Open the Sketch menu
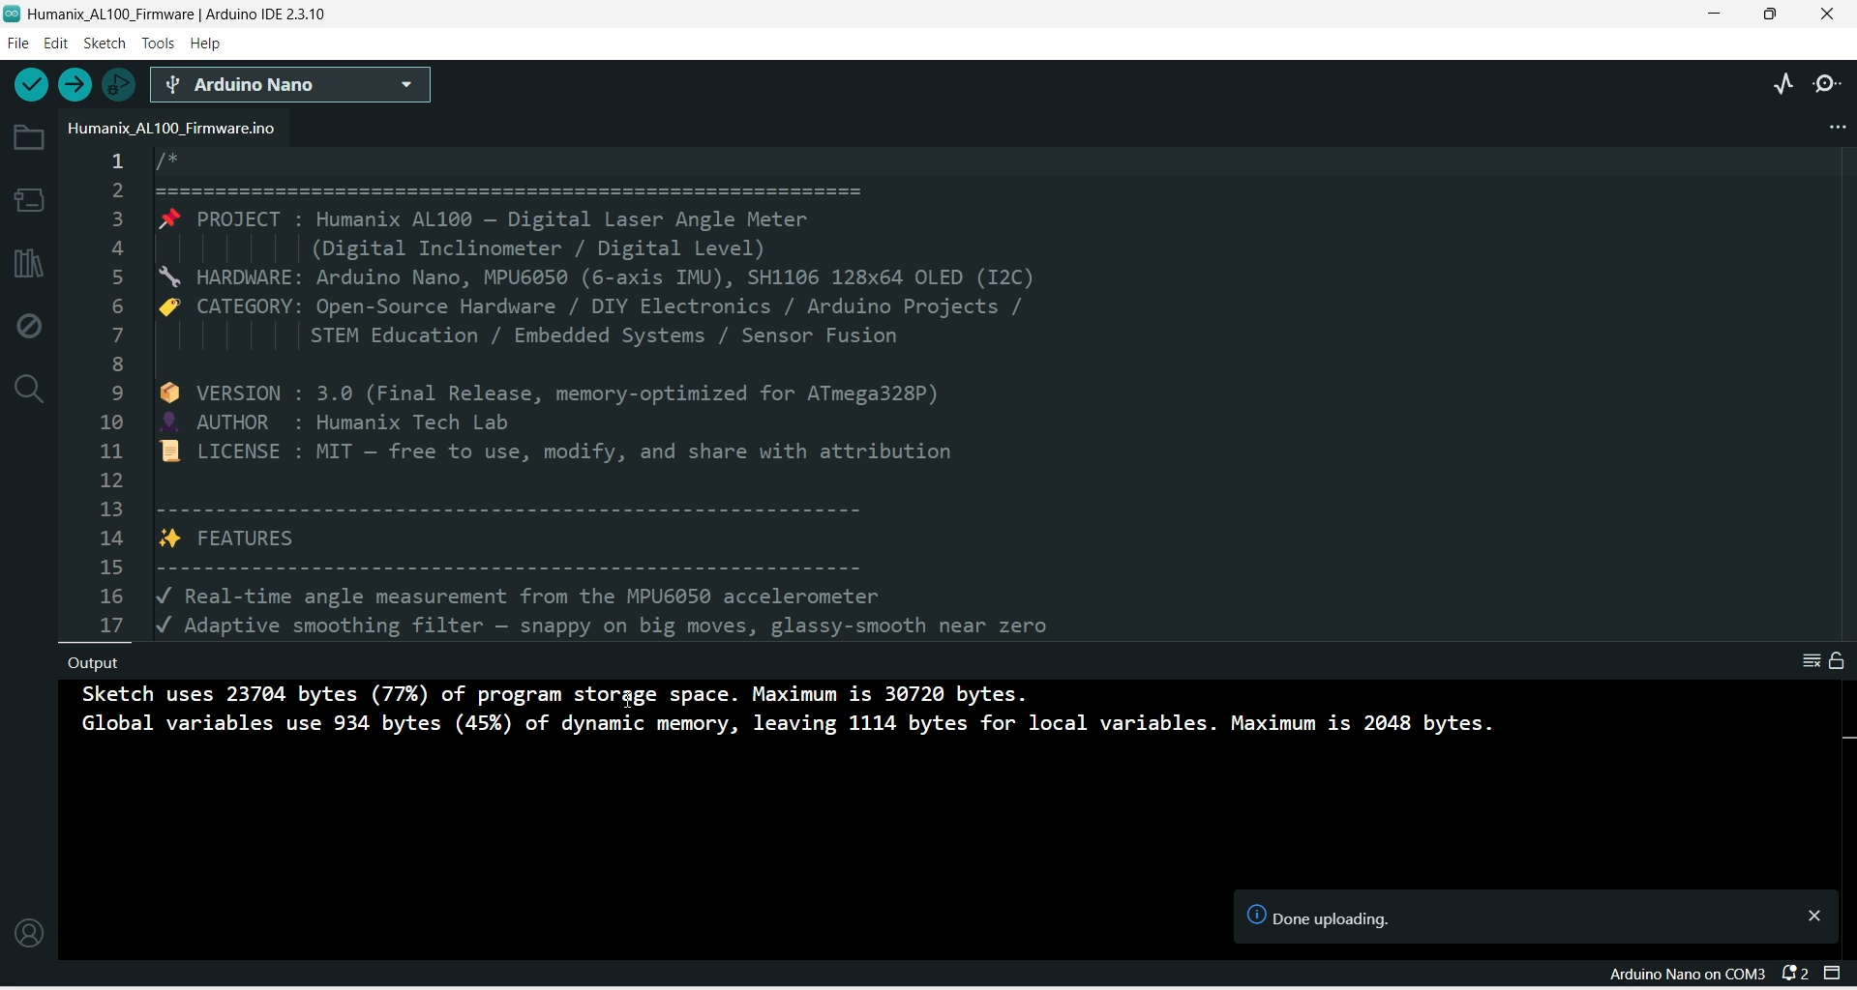This screenshot has height=990, width=1857. pyautogui.click(x=105, y=44)
